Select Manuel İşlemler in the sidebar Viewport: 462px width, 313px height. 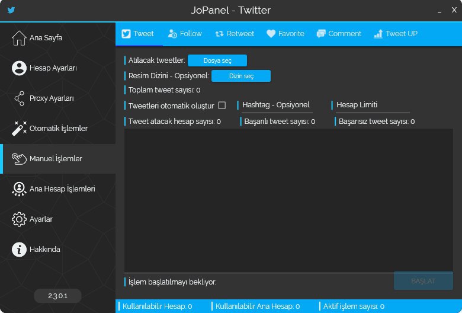(58, 159)
